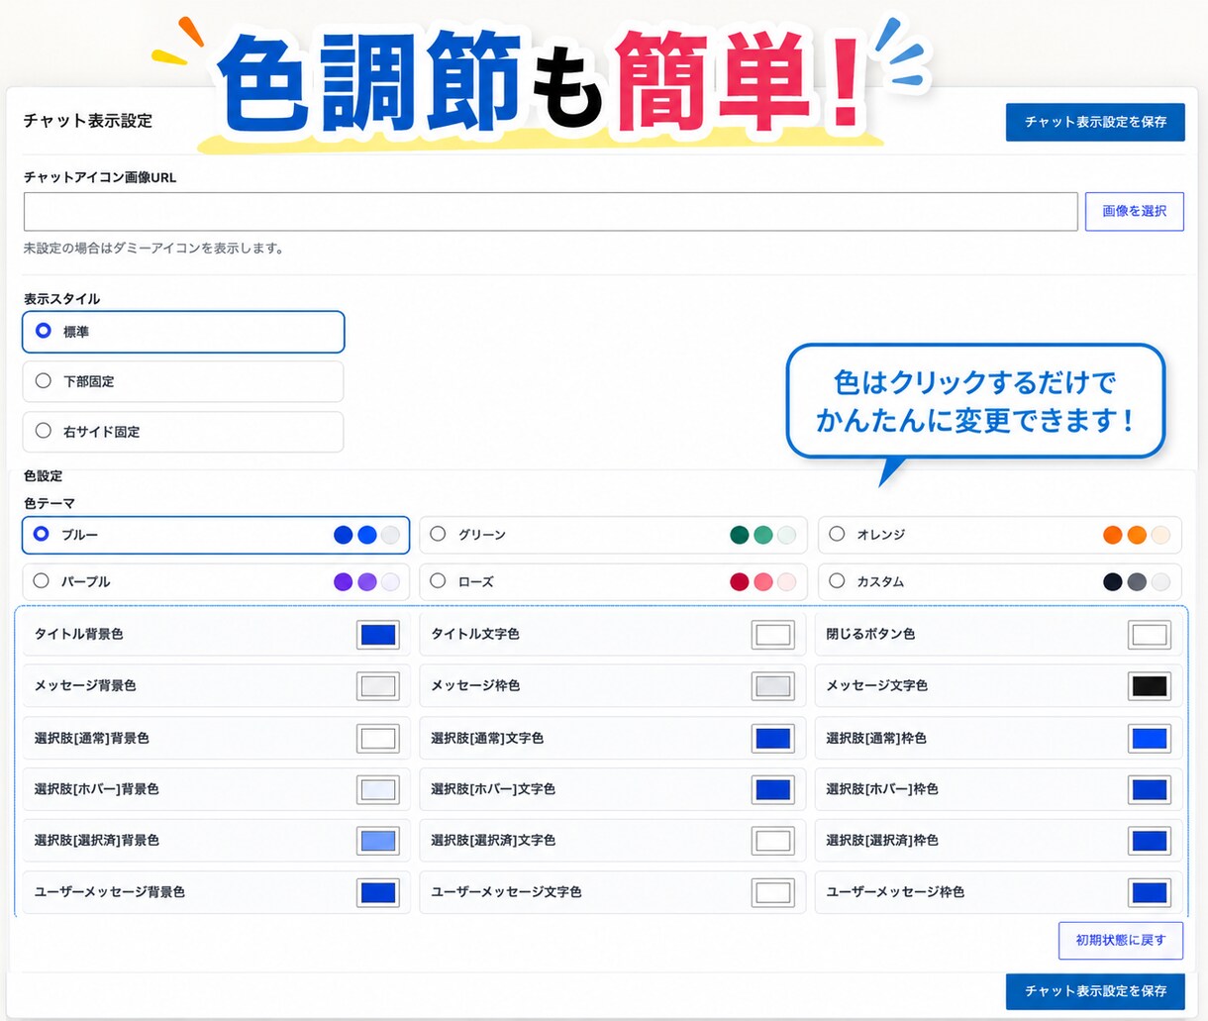The image size is (1208, 1021).
Task: Click the チャット表示設定 heading text
Action: point(88,121)
